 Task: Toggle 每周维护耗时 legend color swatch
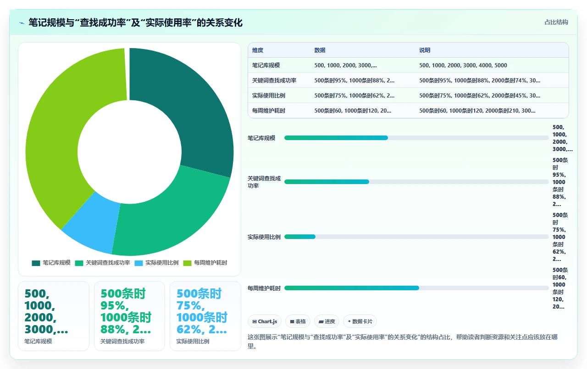187,263
